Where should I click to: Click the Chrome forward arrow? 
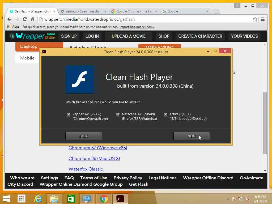pyautogui.click(x=17, y=19)
